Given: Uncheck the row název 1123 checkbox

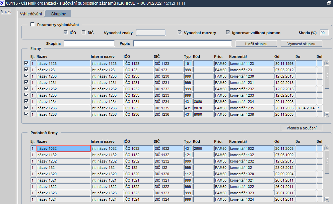Looking at the screenshot, I should (x=26, y=63).
